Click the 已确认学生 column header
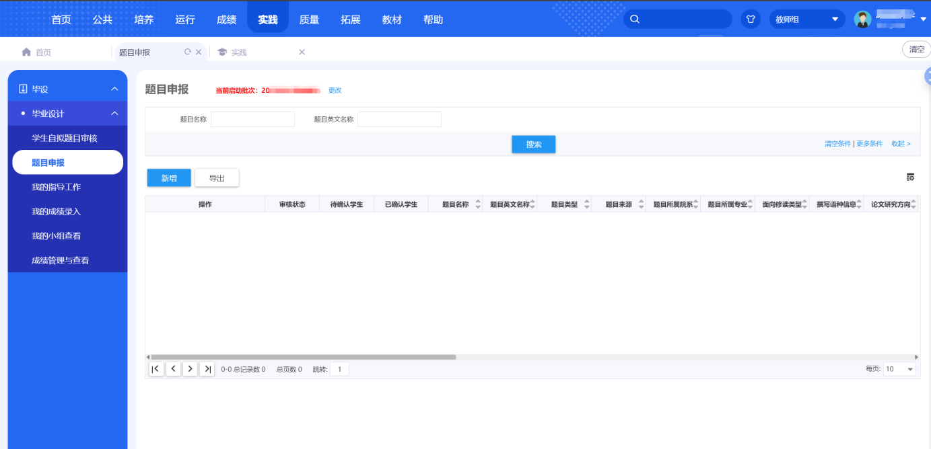931x449 pixels. pyautogui.click(x=401, y=204)
